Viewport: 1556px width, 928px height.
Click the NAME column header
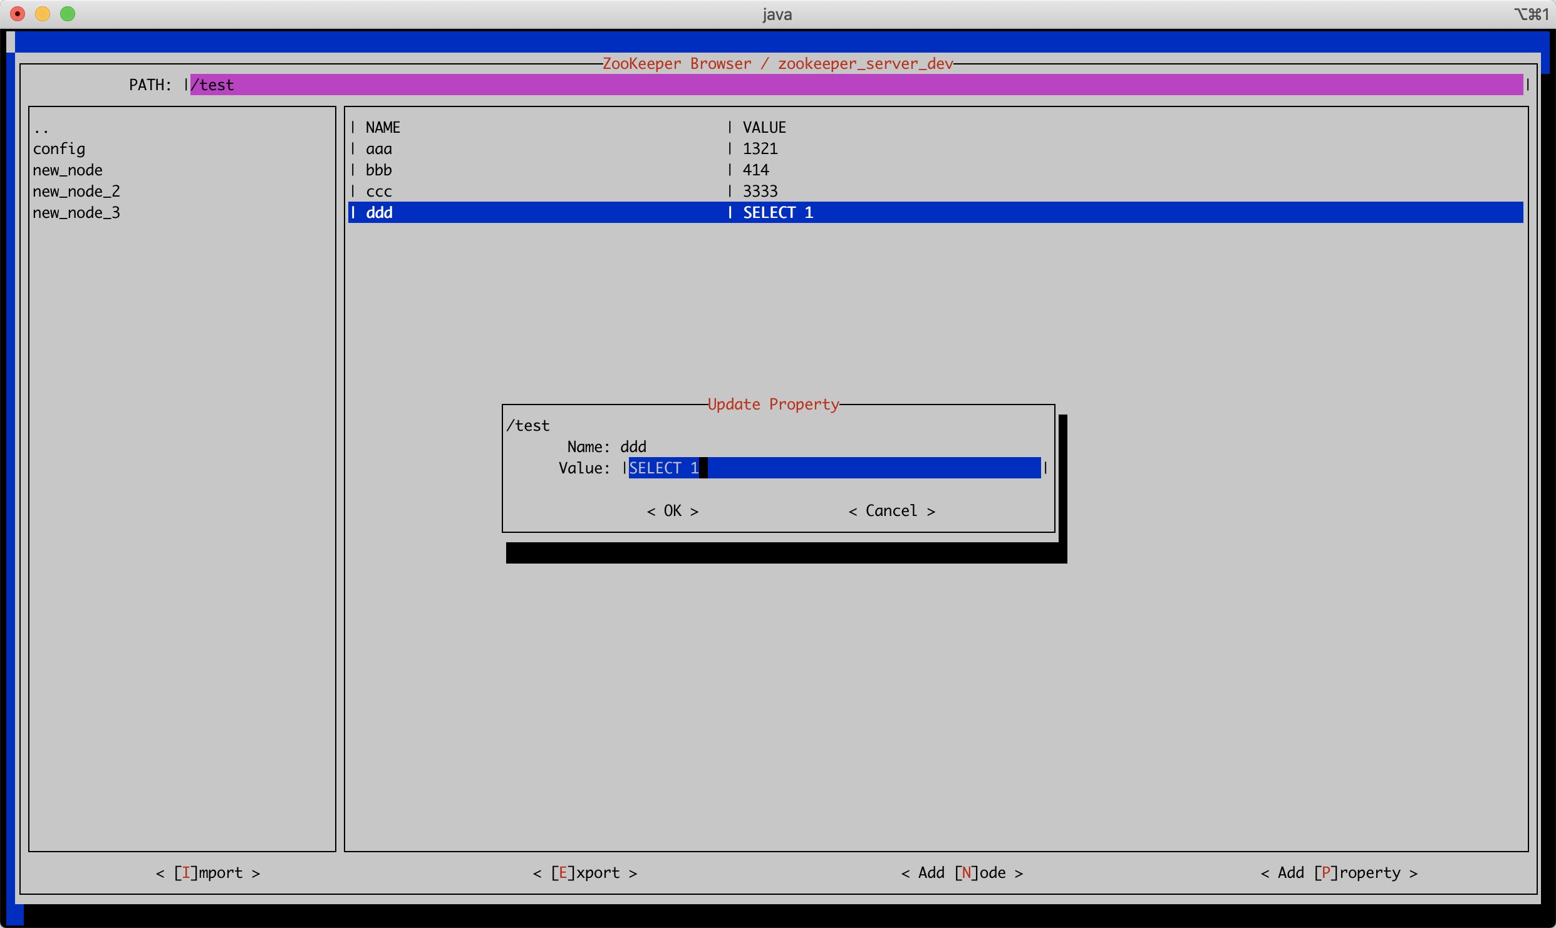tap(383, 128)
